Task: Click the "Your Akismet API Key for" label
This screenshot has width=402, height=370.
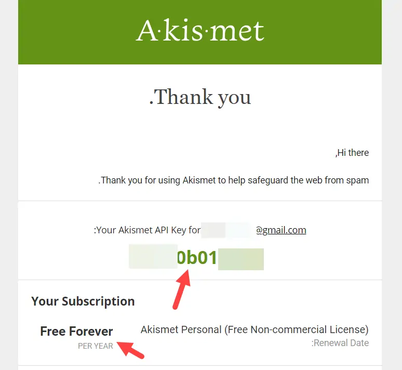Action: [146, 230]
